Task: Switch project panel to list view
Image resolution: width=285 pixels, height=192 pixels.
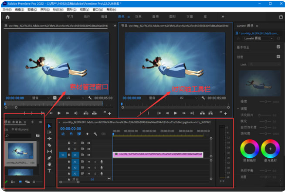Action: click(x=13, y=182)
